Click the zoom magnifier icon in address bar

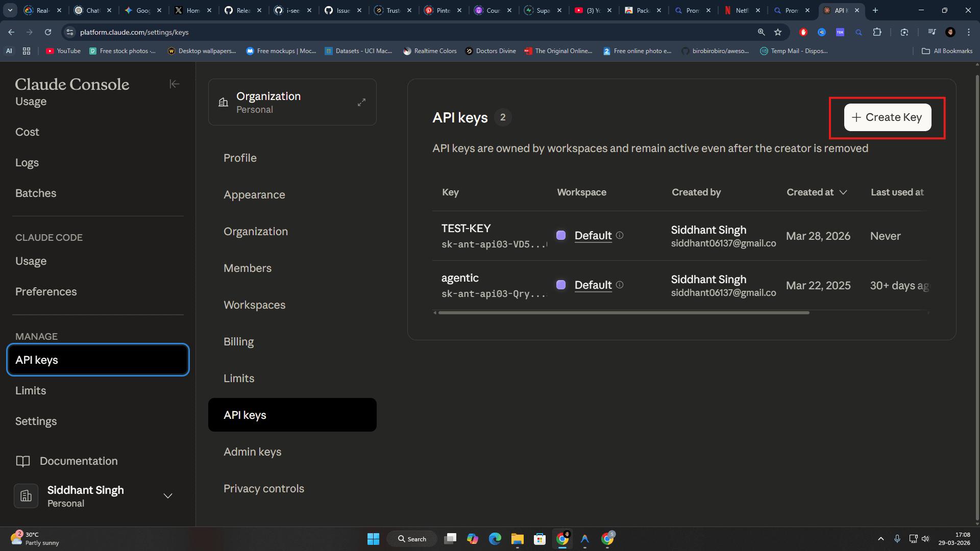(761, 32)
